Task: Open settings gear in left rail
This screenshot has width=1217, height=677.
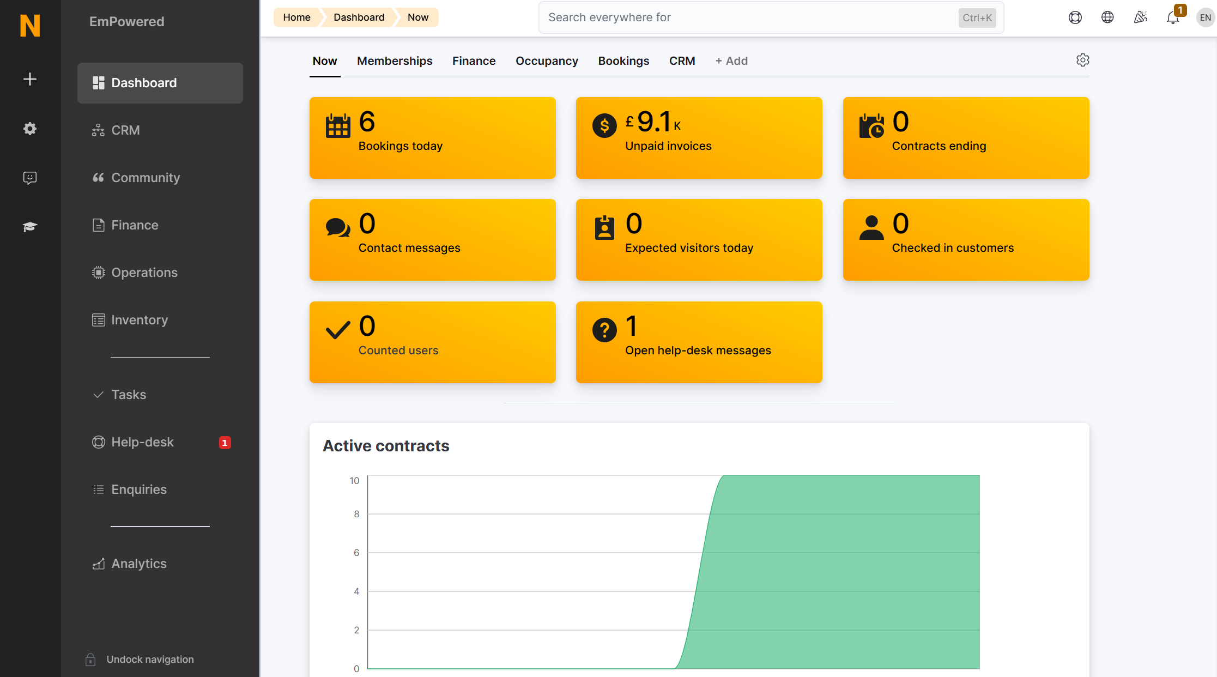Action: (30, 129)
